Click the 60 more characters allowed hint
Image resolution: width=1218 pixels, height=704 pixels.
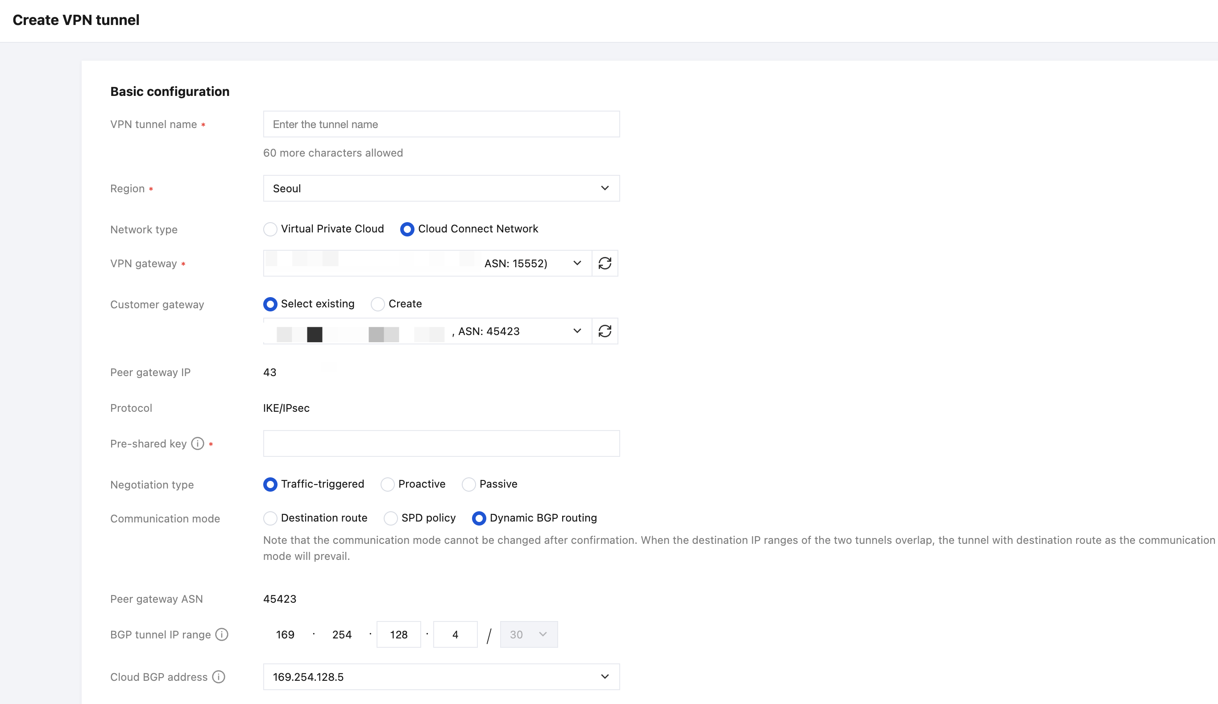click(x=333, y=153)
